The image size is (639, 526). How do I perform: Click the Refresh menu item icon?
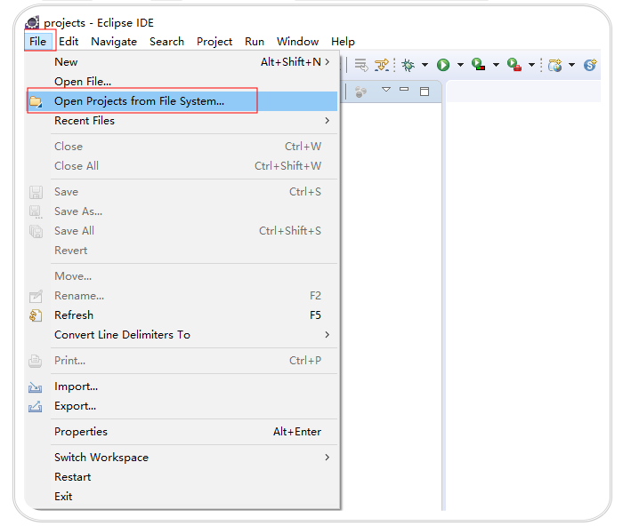36,315
